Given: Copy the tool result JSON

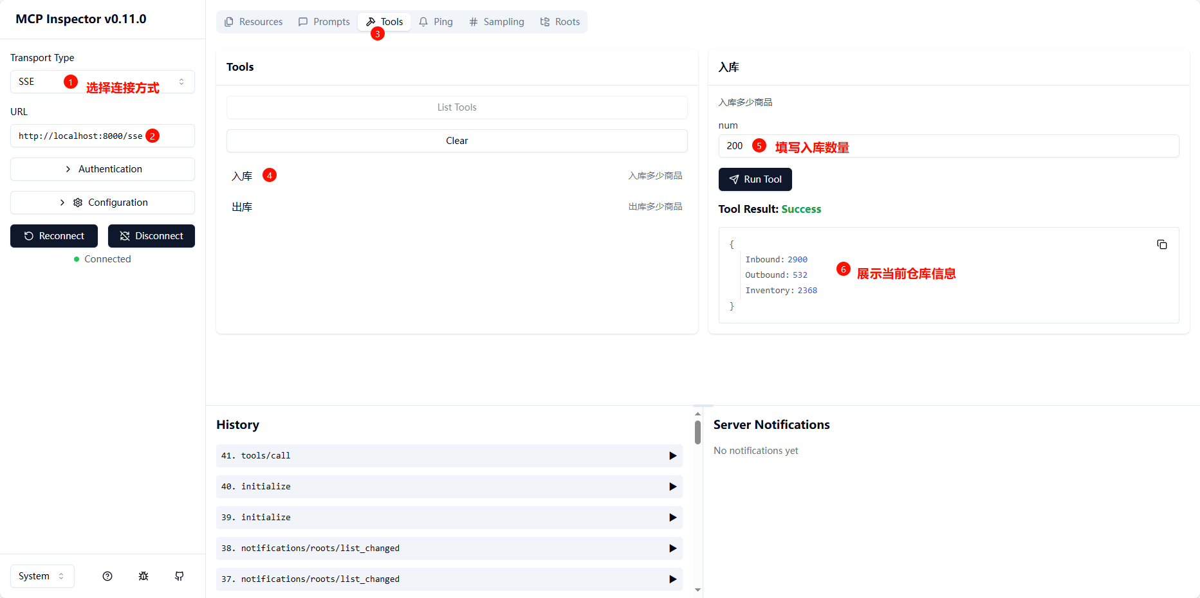Looking at the screenshot, I should 1162,244.
